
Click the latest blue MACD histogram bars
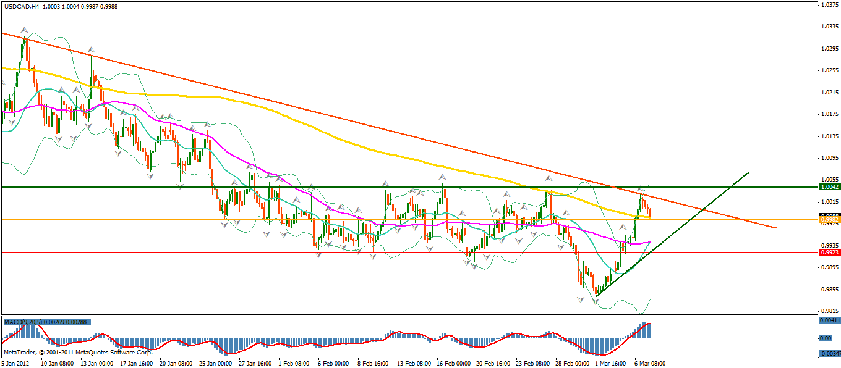(x=647, y=330)
